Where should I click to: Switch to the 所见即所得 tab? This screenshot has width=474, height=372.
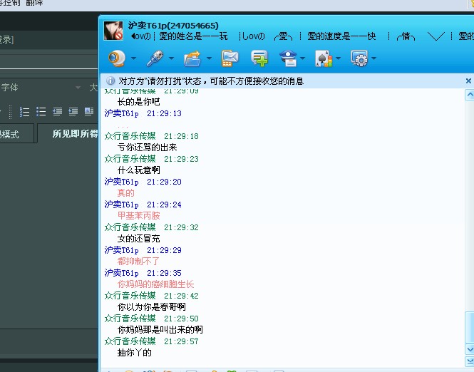tap(74, 134)
